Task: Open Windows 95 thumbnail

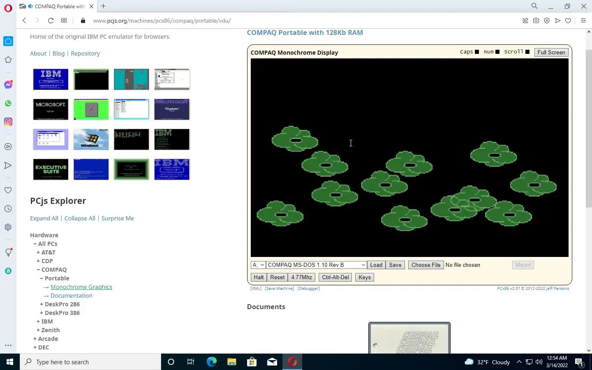Action: pyautogui.click(x=91, y=139)
